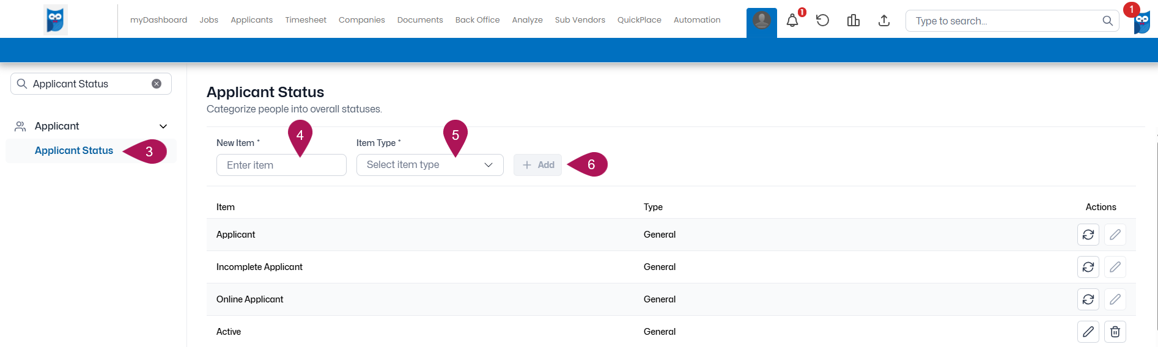The image size is (1158, 347).
Task: Focus the Type to search field
Action: 1012,21
